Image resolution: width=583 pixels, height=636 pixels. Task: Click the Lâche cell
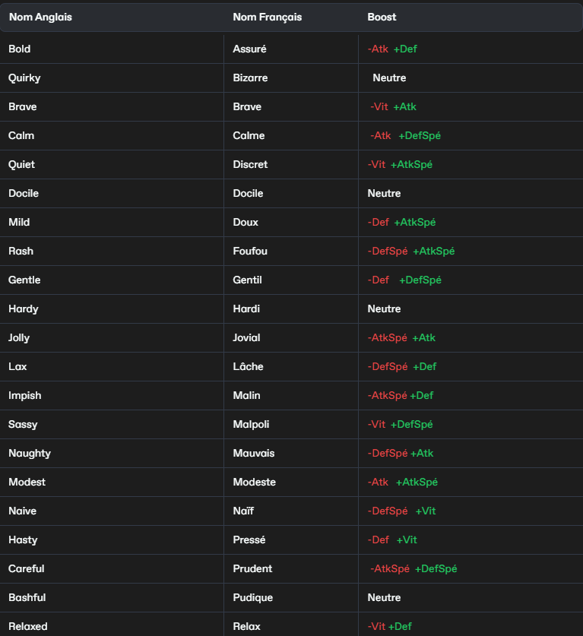(249, 366)
